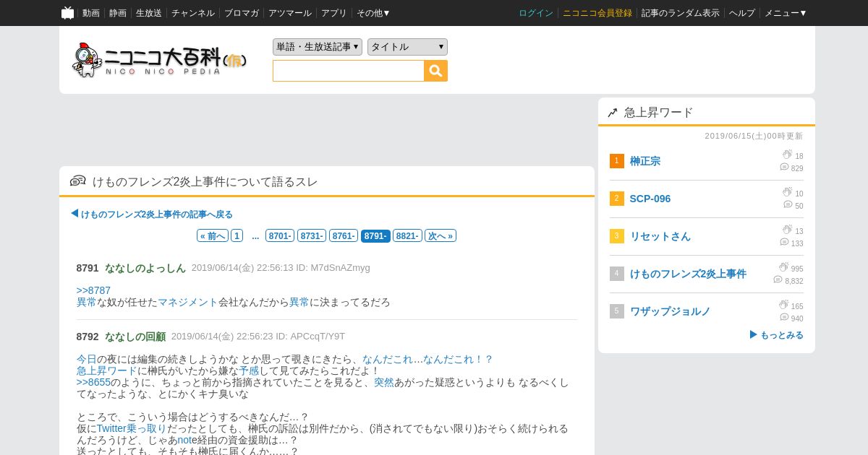The height and width of the screenshot is (455, 868).
Task: Open trending word けものフレンズ2炎上事件
Action: click(x=688, y=274)
